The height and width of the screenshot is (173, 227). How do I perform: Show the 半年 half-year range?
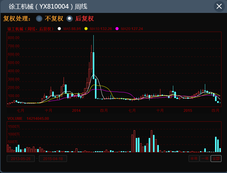click(x=194, y=159)
